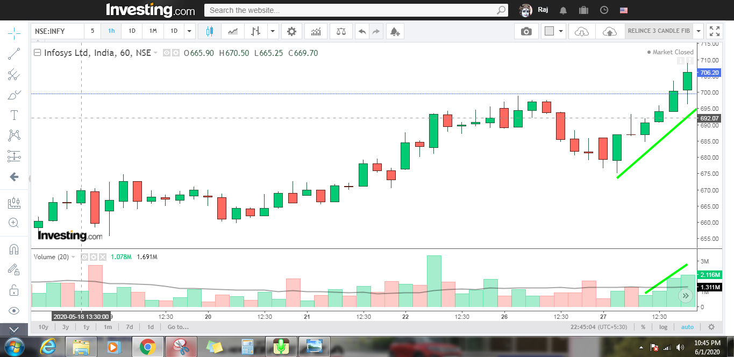Open the portfolio briefcase icon
734x357 pixels.
(x=583, y=10)
